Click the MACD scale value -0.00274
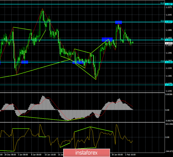This screenshot has height=157, width=173. (169, 121)
